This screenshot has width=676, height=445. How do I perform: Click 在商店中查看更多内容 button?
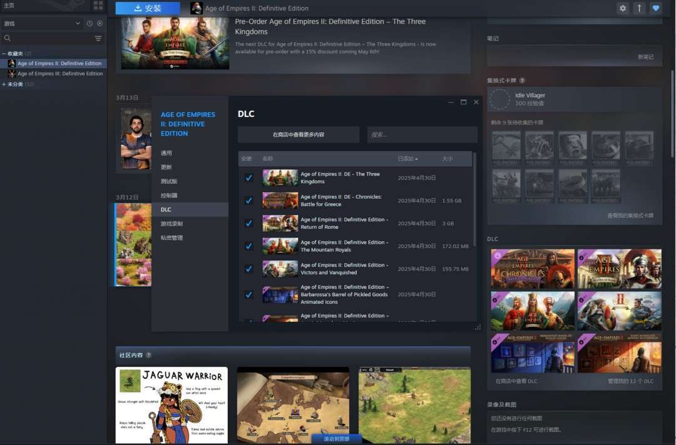point(299,135)
